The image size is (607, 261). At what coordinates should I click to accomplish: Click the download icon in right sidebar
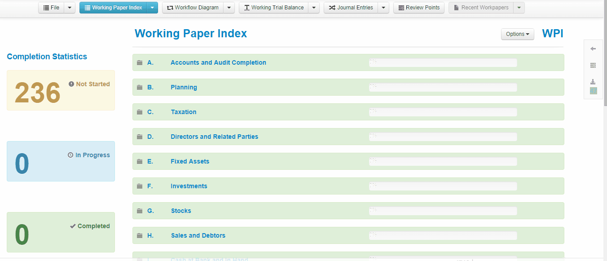(x=593, y=81)
